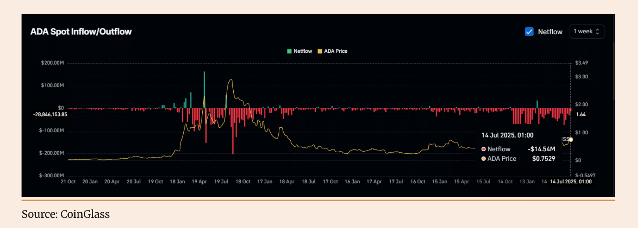This screenshot has width=638, height=228.
Task: Click the 1.64 price label on the right axis
Action: pyautogui.click(x=581, y=114)
